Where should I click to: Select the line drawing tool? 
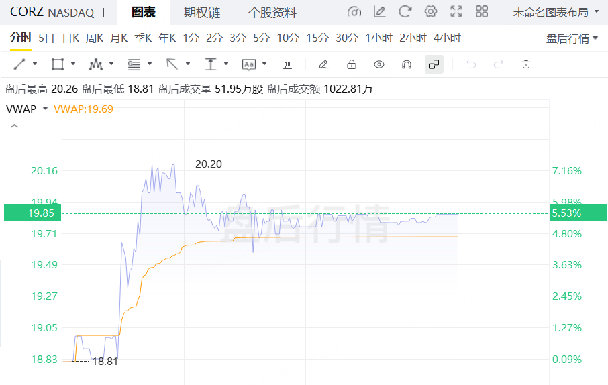19,64
